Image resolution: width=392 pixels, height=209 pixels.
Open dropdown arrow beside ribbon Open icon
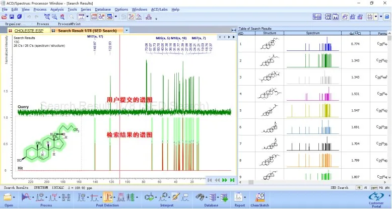[14, 197]
